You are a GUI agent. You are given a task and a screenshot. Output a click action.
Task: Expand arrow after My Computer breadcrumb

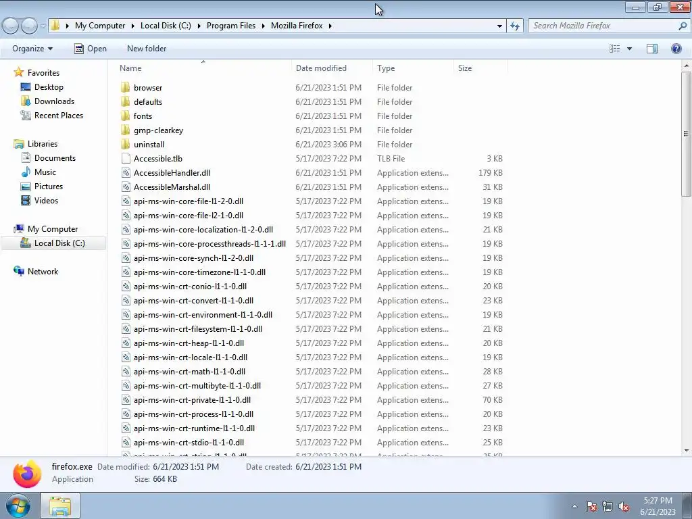coord(132,26)
